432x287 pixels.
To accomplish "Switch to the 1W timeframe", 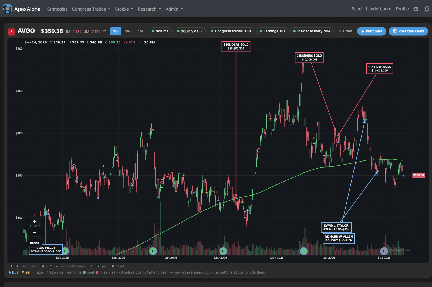I will pyautogui.click(x=128, y=31).
